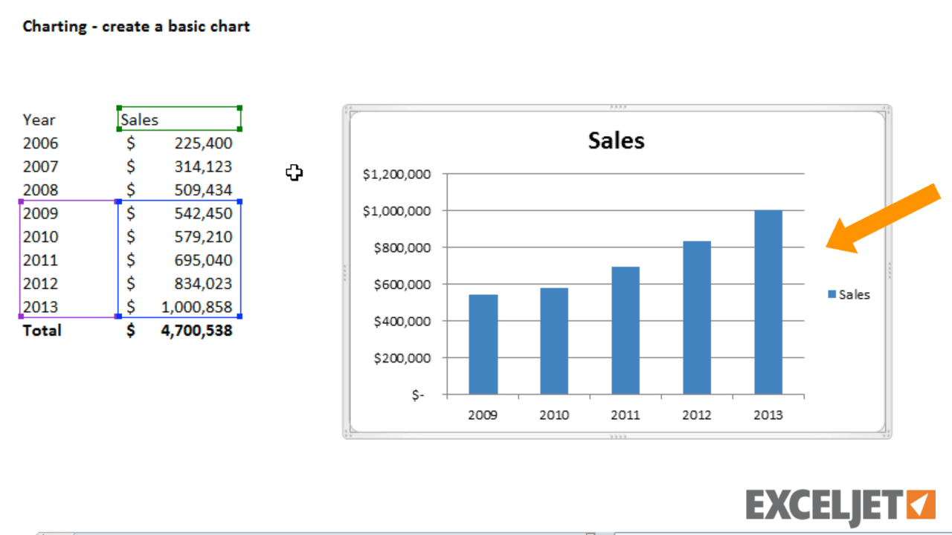The height and width of the screenshot is (535, 952).
Task: Click the chart title labeled Sales
Action: pyautogui.click(x=616, y=140)
